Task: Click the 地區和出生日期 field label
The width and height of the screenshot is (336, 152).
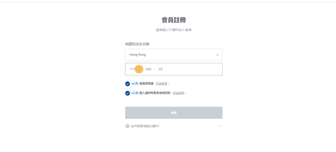Action: pos(137,44)
